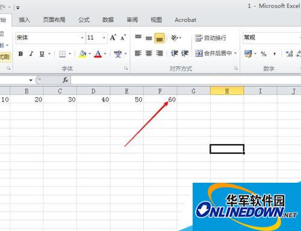This screenshot has width=301, height=231.
Task: Open text orientation tool
Action: (174, 38)
